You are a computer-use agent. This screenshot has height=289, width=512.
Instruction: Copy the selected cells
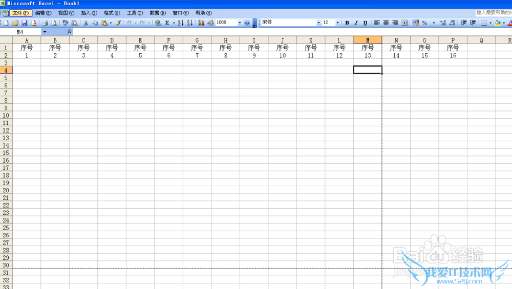[x=95, y=23]
